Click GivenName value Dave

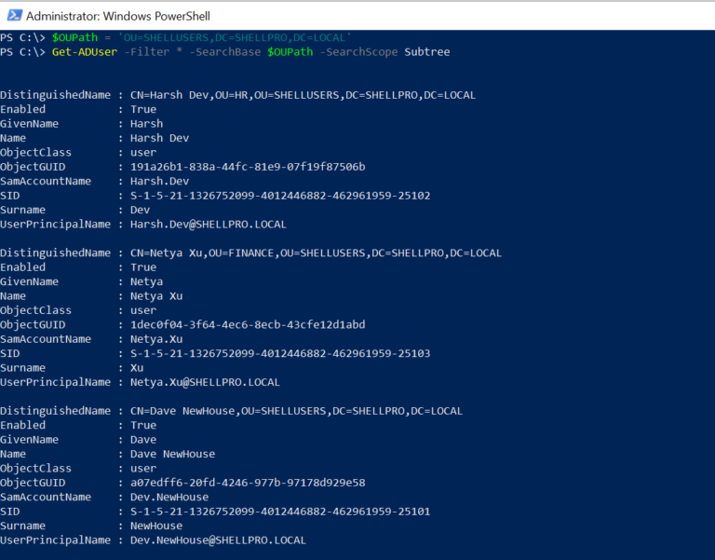(143, 440)
